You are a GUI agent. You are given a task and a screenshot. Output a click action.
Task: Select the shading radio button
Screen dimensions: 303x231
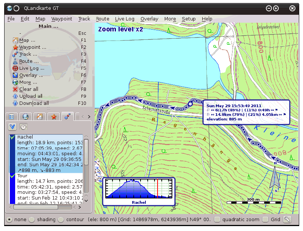pos(32,219)
